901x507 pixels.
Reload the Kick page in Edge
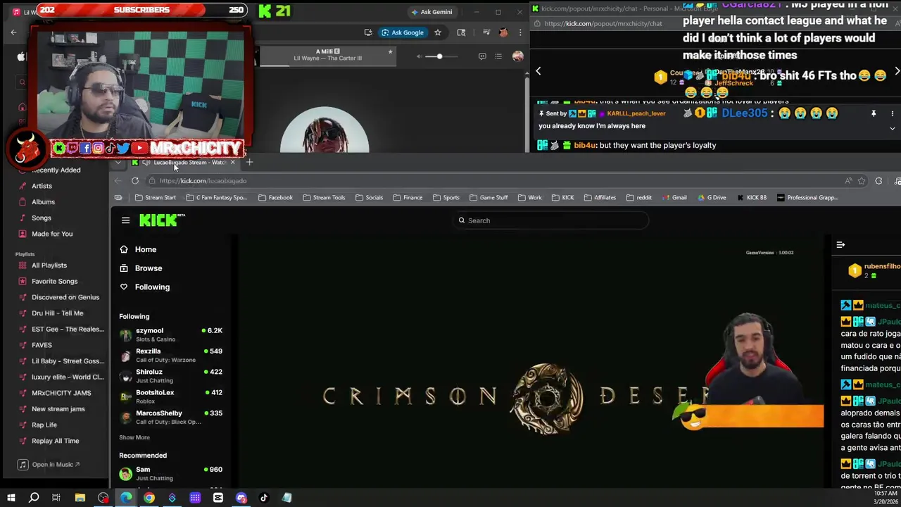[135, 181]
